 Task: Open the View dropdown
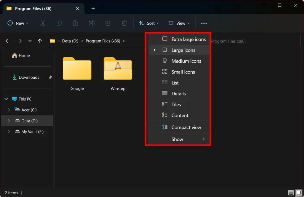[179, 23]
